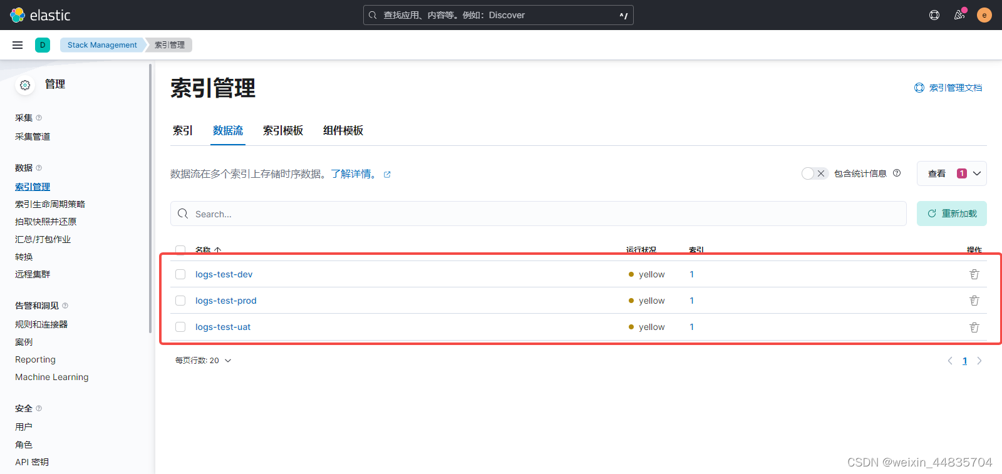Check the logs-test-prod row checkbox

tap(180, 301)
